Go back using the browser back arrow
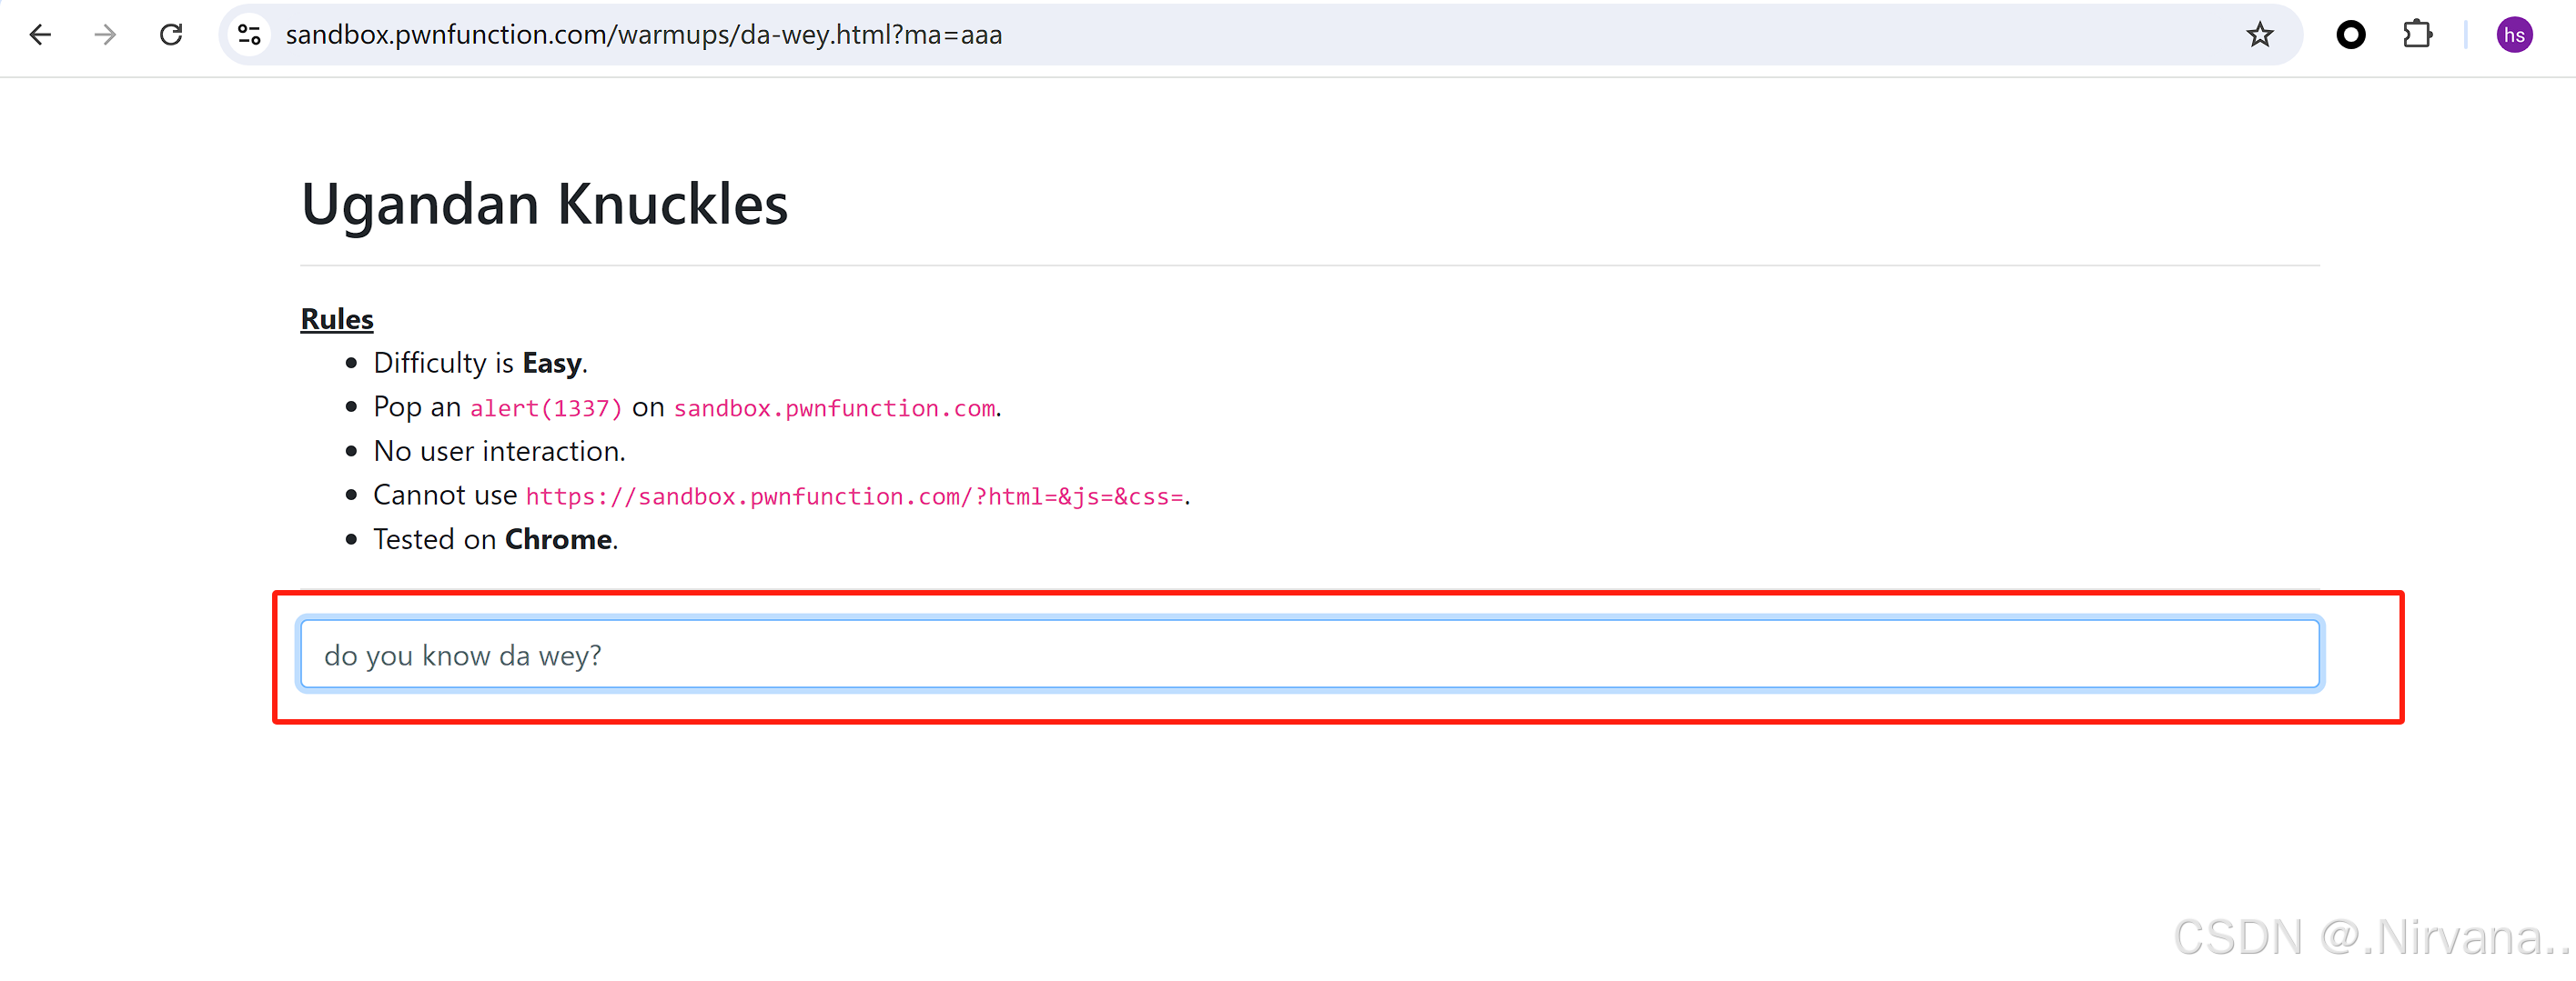The image size is (2576, 981). [x=40, y=35]
